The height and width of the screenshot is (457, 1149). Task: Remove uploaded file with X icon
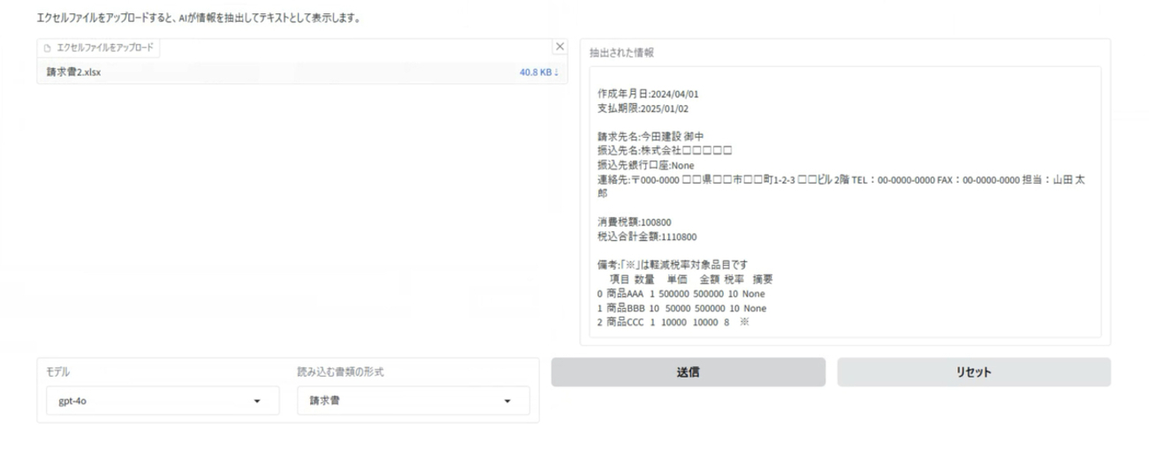point(559,47)
